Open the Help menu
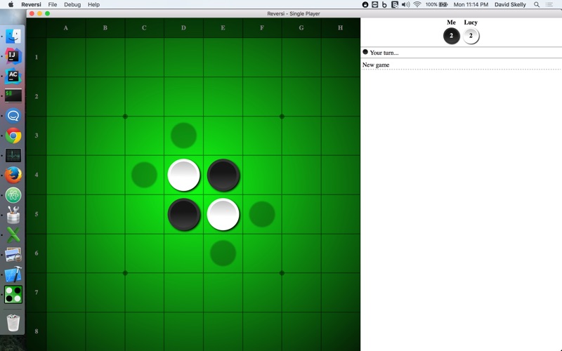The width and height of the screenshot is (562, 351). (x=93, y=5)
